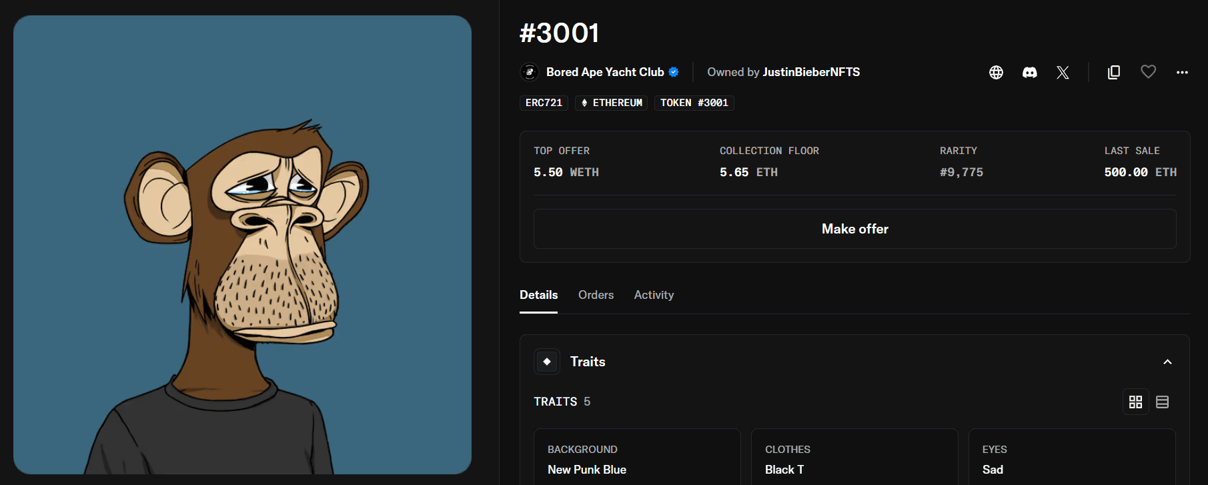
Task: Click the TOKEN #3001 tag
Action: click(694, 103)
